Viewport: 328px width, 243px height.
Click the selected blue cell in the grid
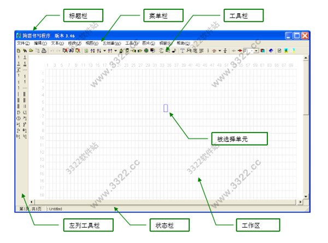point(166,108)
